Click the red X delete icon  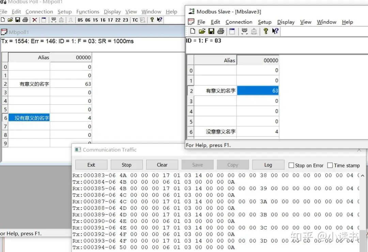point(34,20)
